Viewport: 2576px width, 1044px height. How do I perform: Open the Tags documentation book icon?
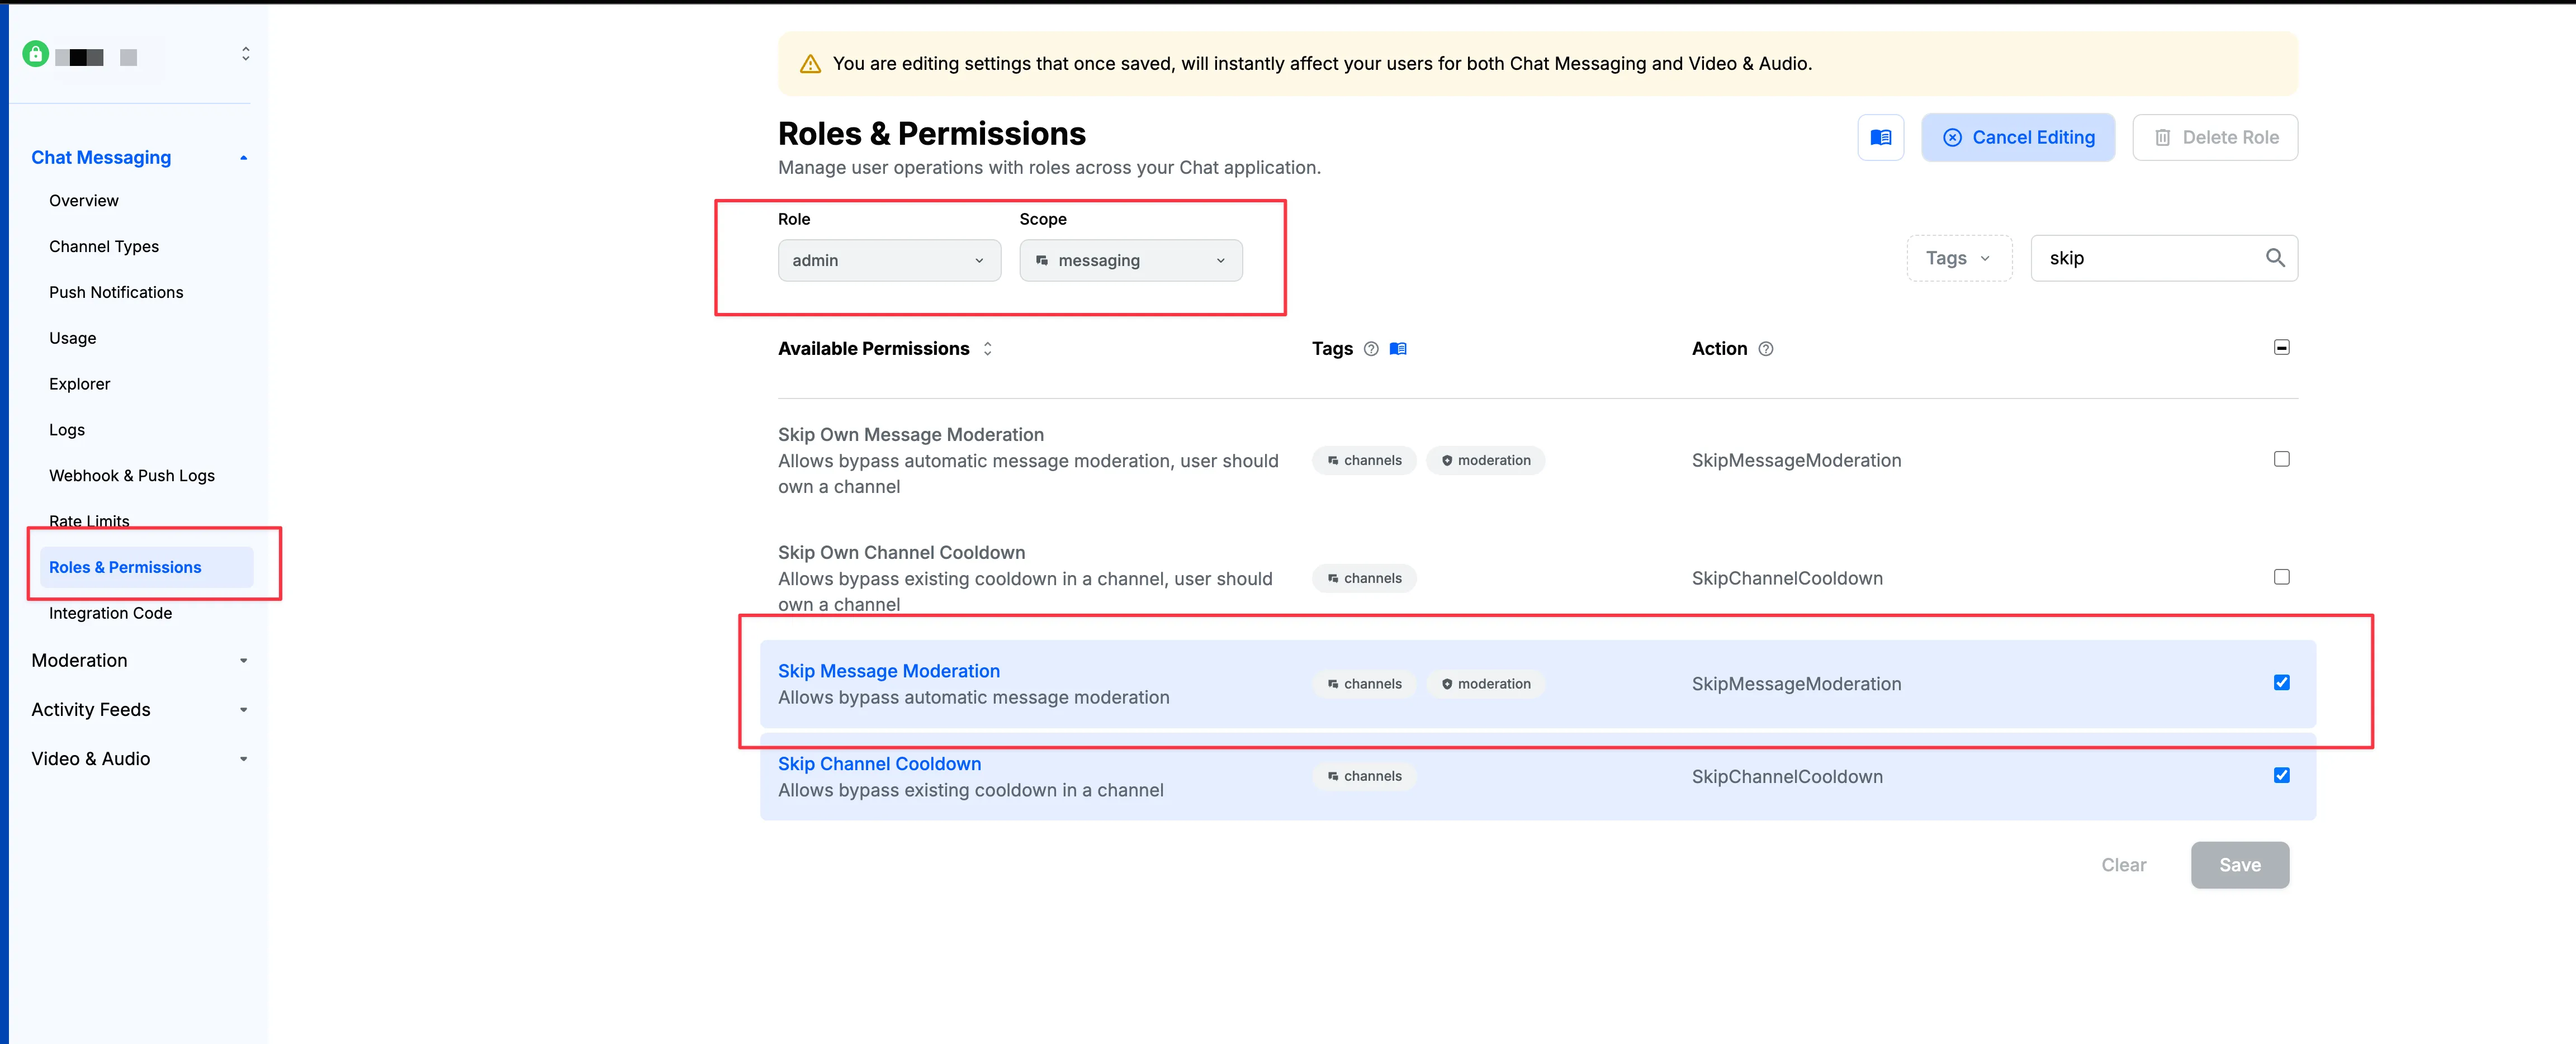tap(1398, 349)
